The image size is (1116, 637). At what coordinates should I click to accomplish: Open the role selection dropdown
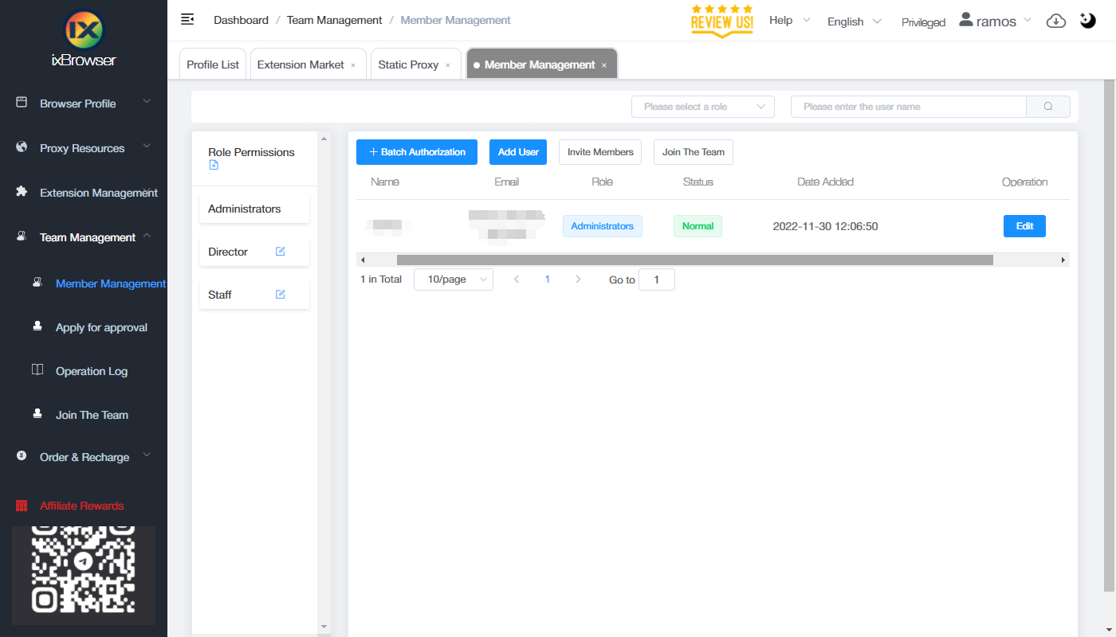click(x=702, y=107)
